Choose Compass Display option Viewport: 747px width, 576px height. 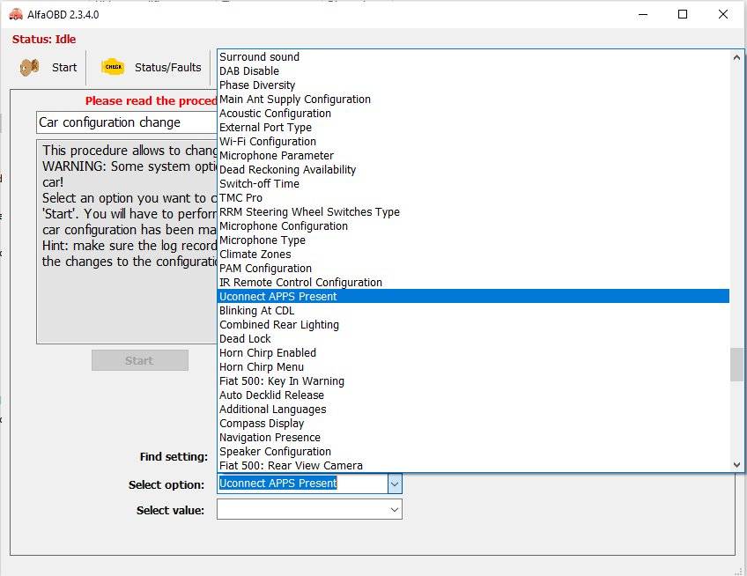[x=473, y=423]
